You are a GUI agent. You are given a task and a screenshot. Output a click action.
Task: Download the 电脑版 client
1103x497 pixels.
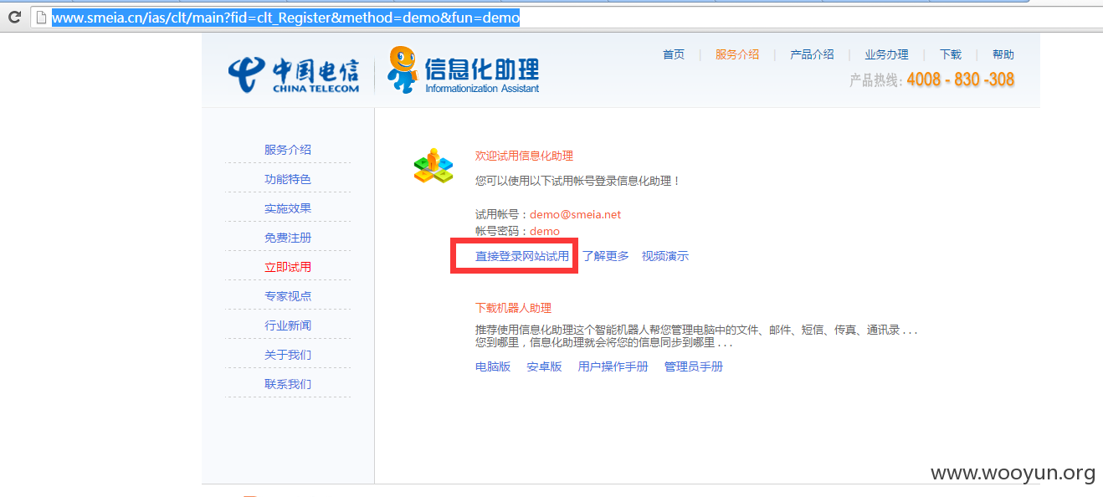pyautogui.click(x=493, y=366)
